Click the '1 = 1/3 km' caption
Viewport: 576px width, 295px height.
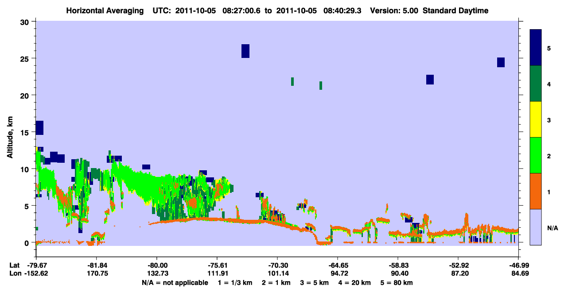[236, 283]
